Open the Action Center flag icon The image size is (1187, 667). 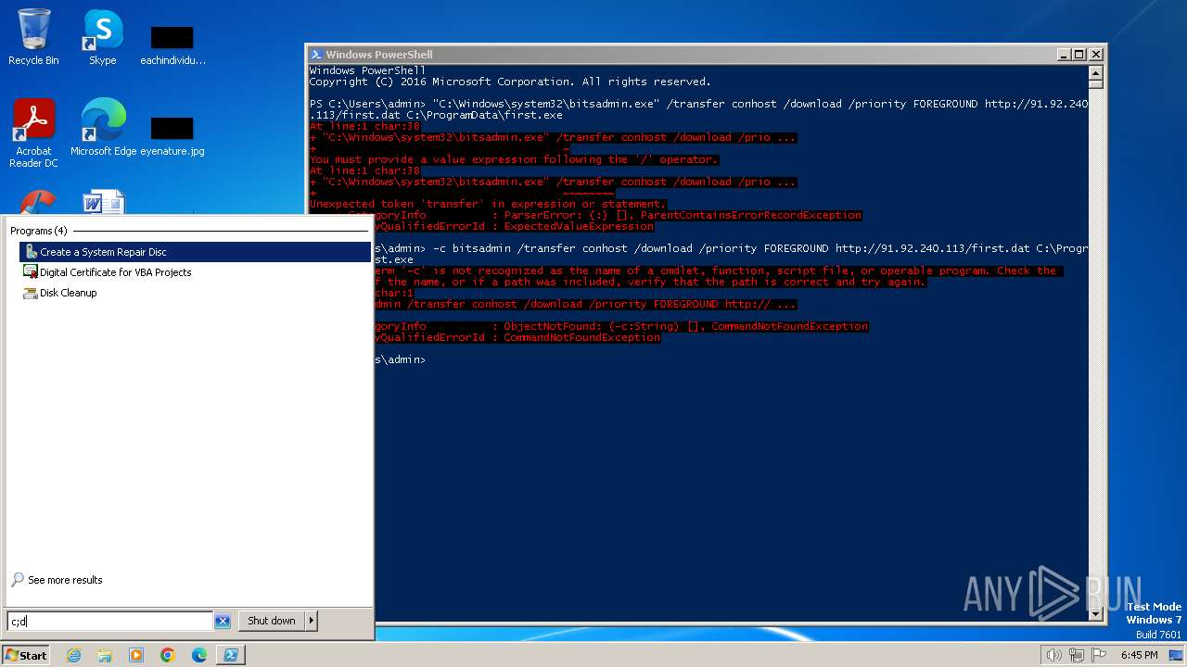[1099, 655]
